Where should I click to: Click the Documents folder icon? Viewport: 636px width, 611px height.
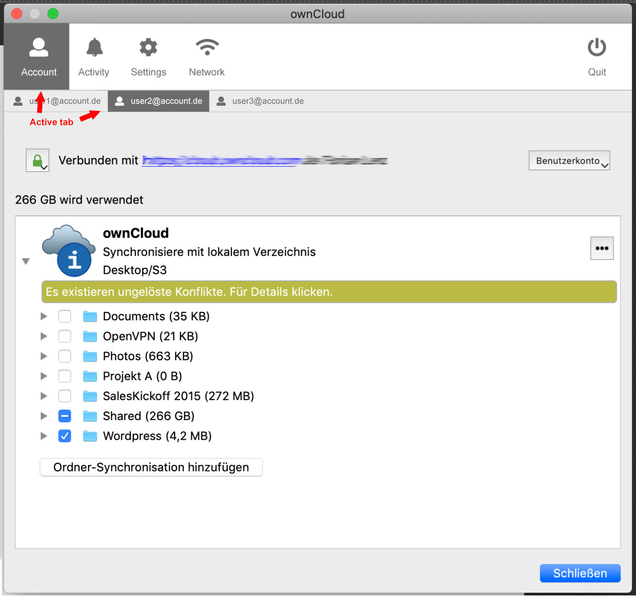[x=90, y=316]
